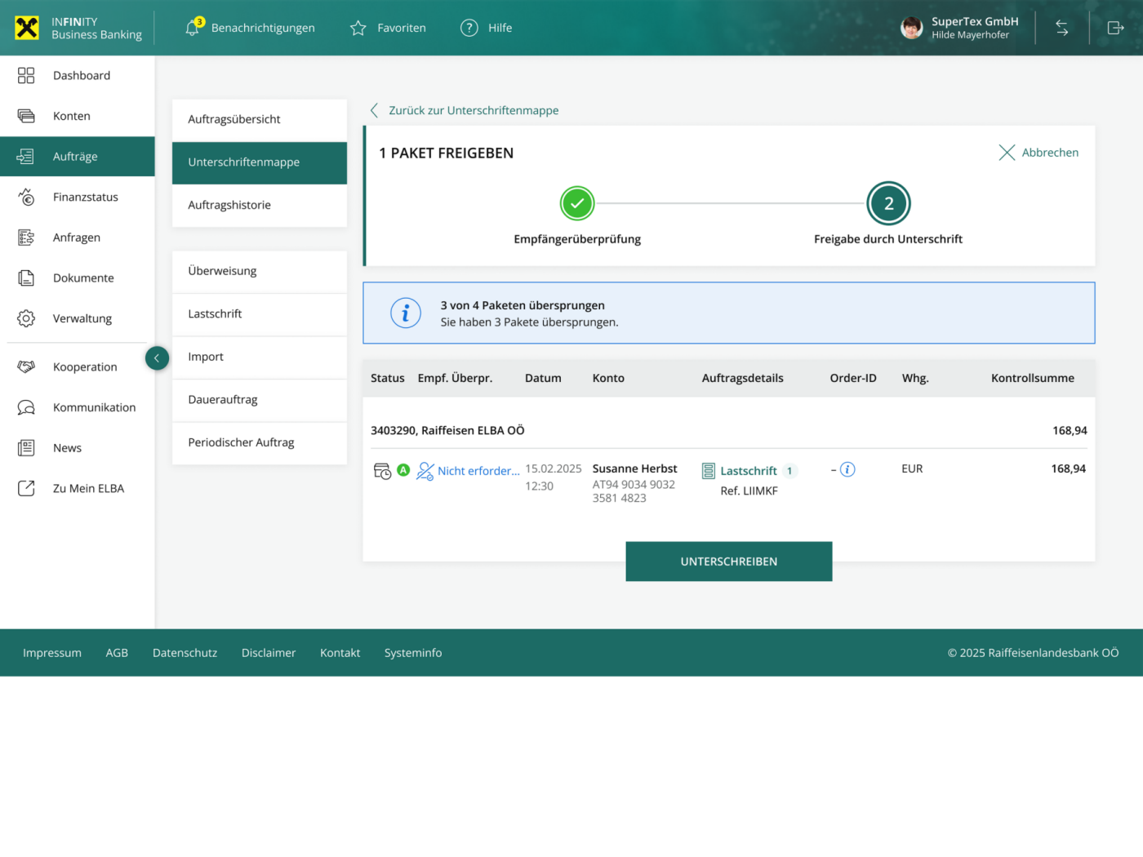Click the logout icon in header

click(x=1115, y=28)
